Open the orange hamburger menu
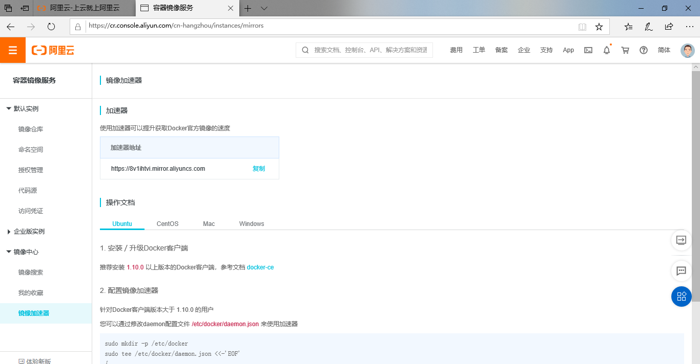The height and width of the screenshot is (364, 700). [13, 50]
